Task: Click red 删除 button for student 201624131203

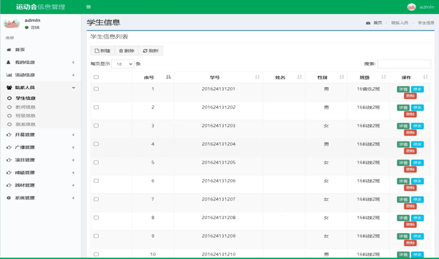Action: tap(410, 133)
